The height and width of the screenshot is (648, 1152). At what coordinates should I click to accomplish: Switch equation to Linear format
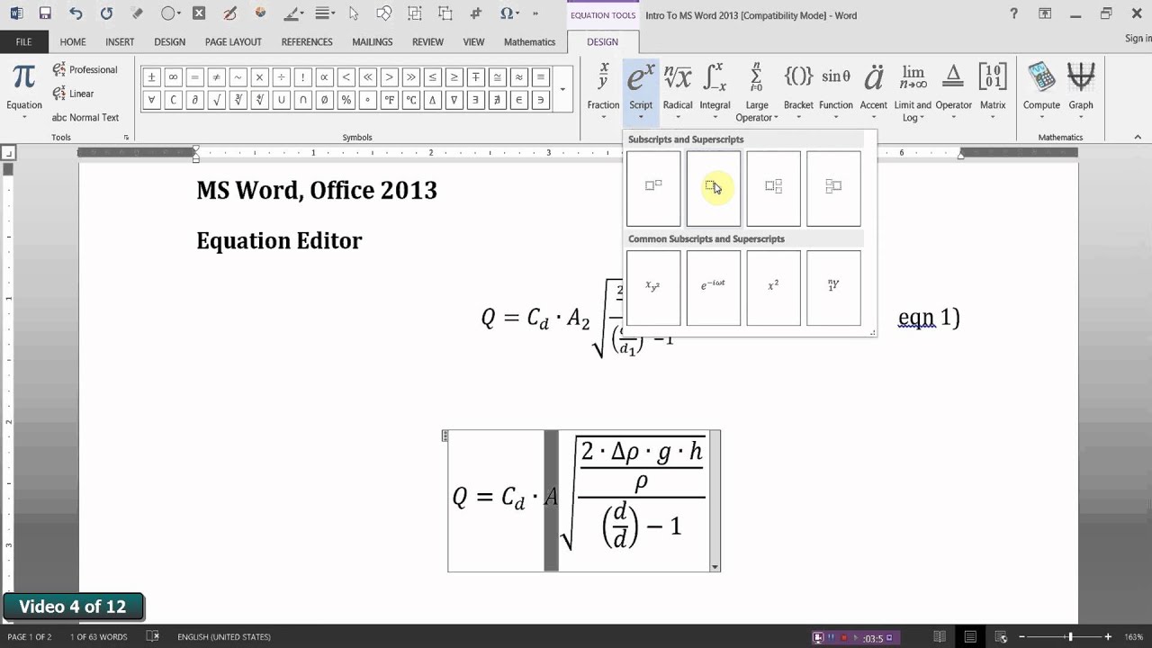point(73,94)
